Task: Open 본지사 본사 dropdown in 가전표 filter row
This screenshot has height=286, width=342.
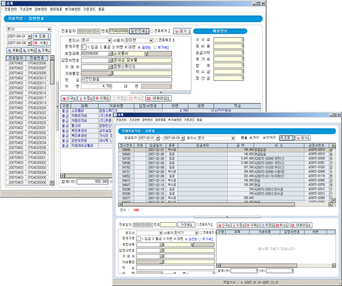Action: (x=233, y=138)
